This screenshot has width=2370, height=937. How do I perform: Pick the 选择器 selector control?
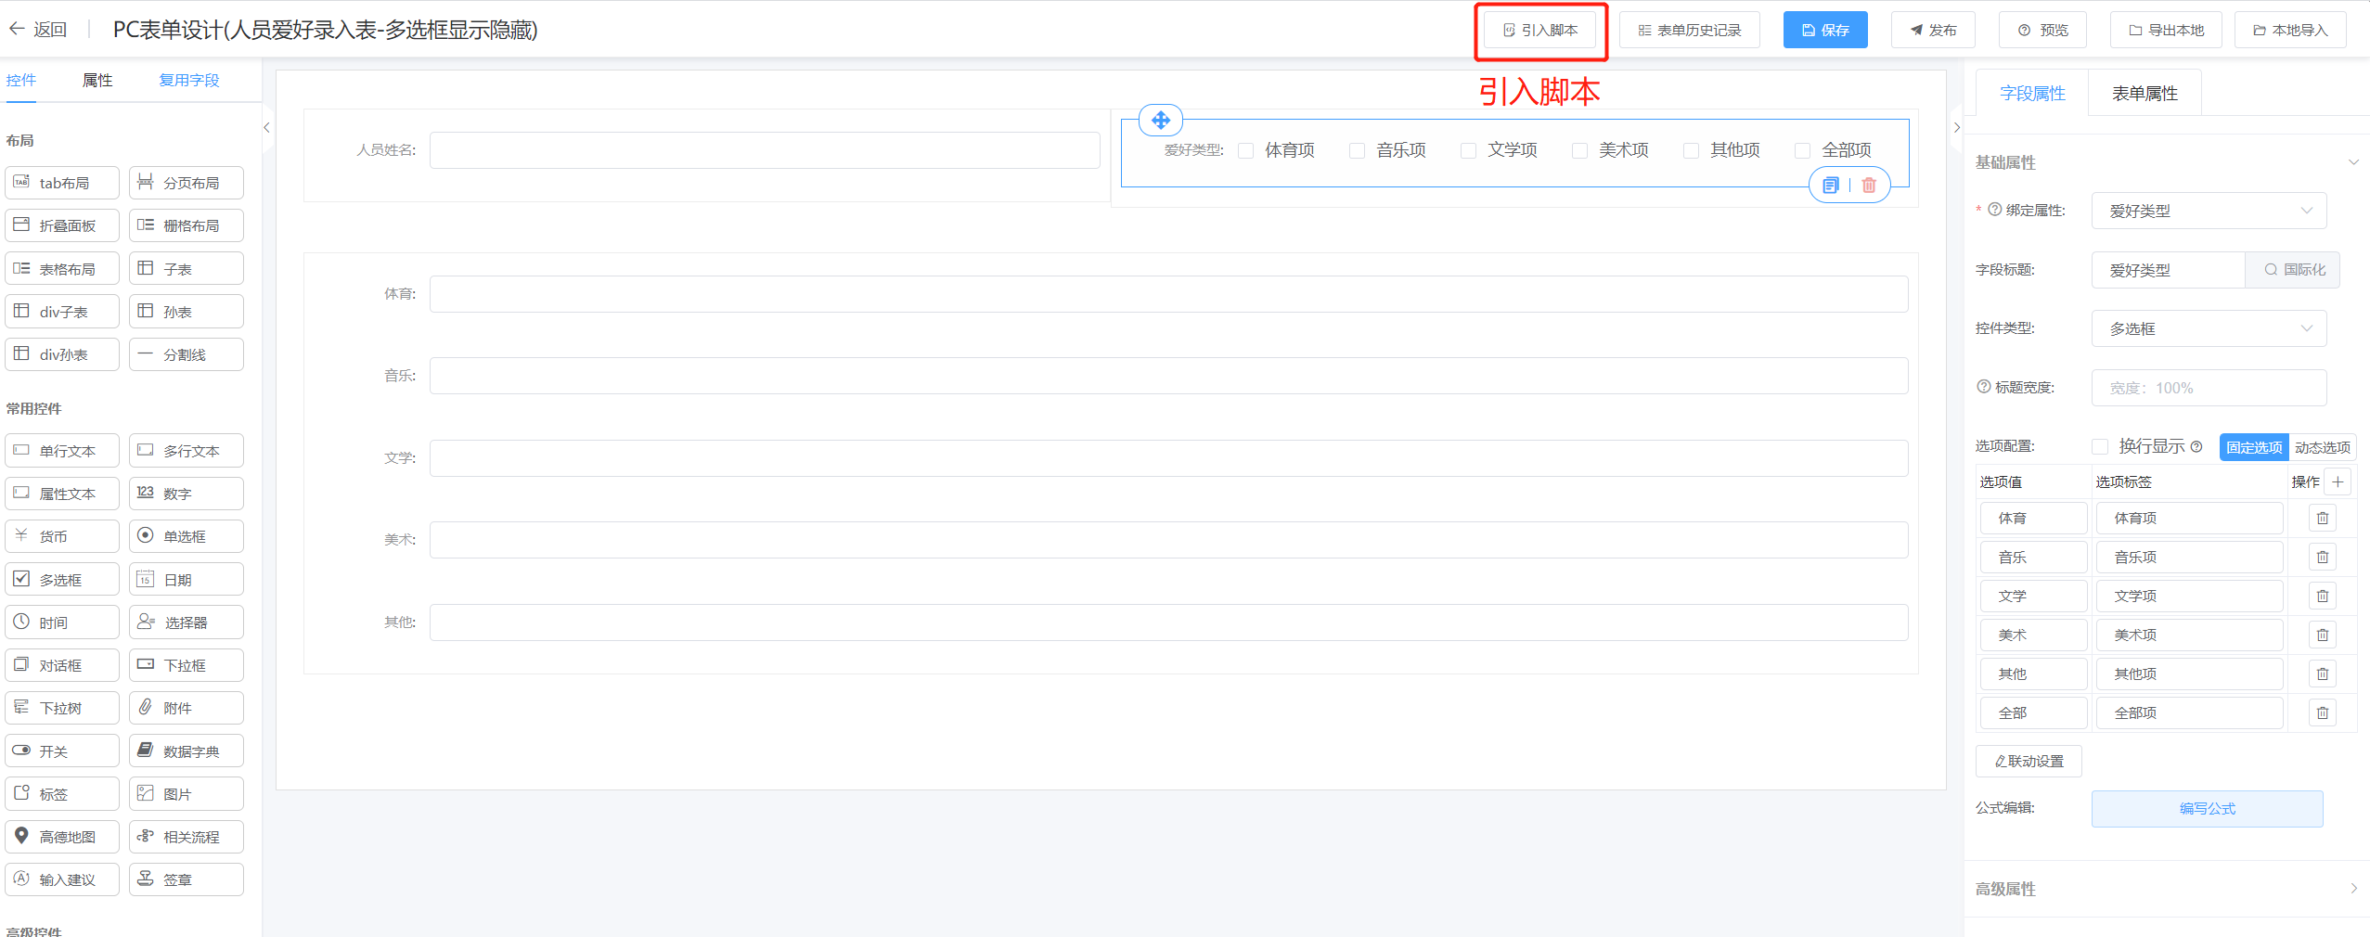click(x=187, y=623)
